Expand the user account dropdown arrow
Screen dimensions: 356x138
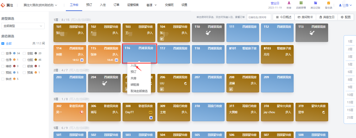point(351,5)
